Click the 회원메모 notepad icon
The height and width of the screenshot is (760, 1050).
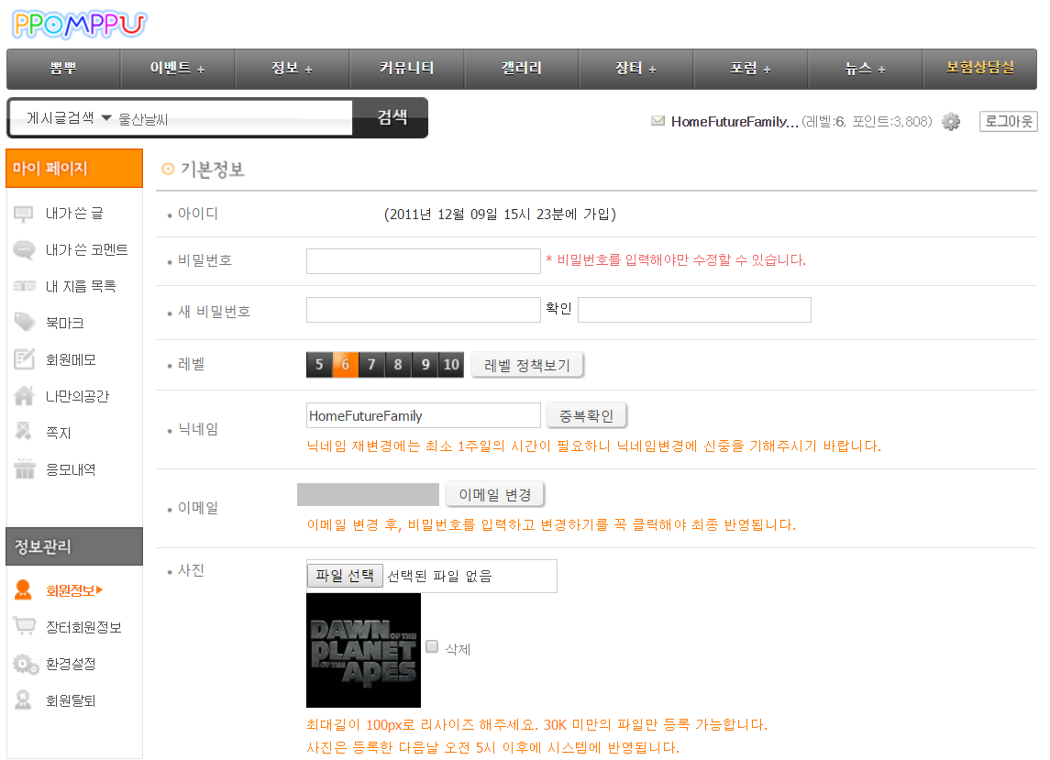pyautogui.click(x=25, y=359)
